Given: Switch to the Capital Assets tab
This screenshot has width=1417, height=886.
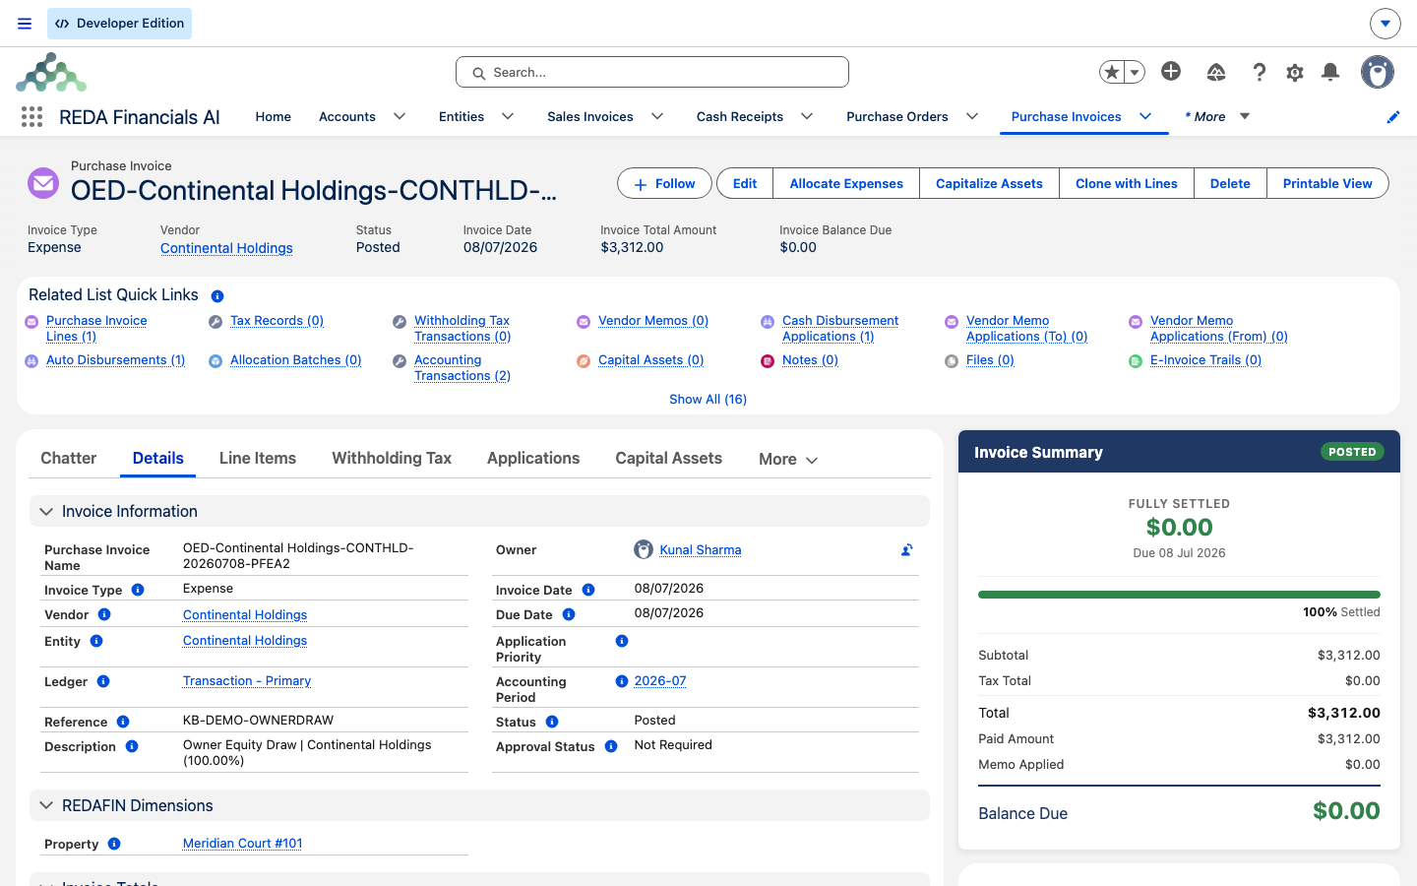Looking at the screenshot, I should [x=669, y=458].
